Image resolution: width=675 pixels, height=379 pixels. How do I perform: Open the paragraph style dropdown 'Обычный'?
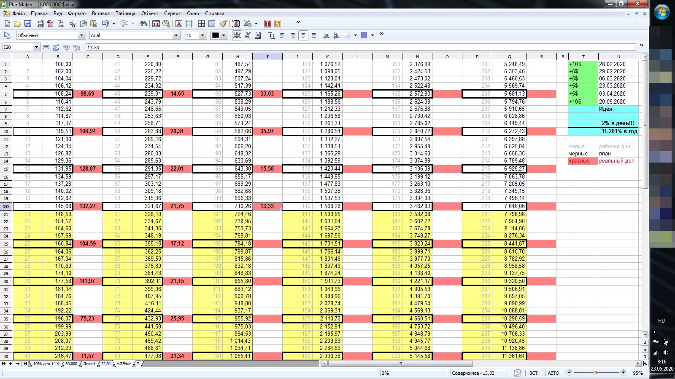click(81, 35)
